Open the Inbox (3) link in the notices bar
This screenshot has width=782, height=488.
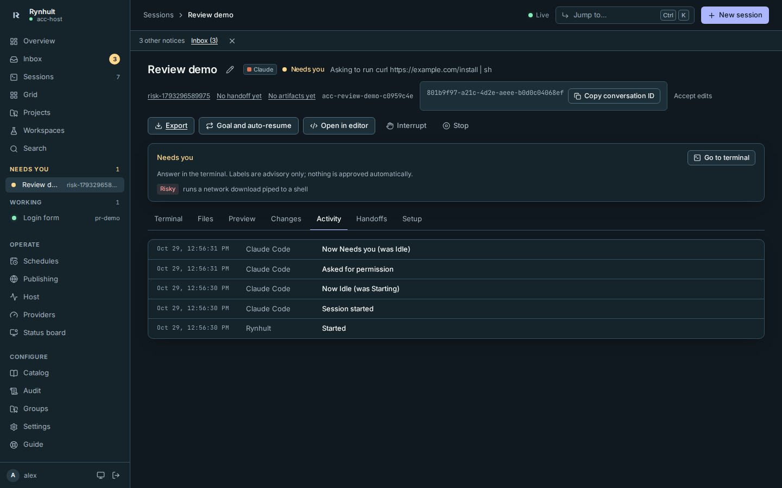(204, 41)
